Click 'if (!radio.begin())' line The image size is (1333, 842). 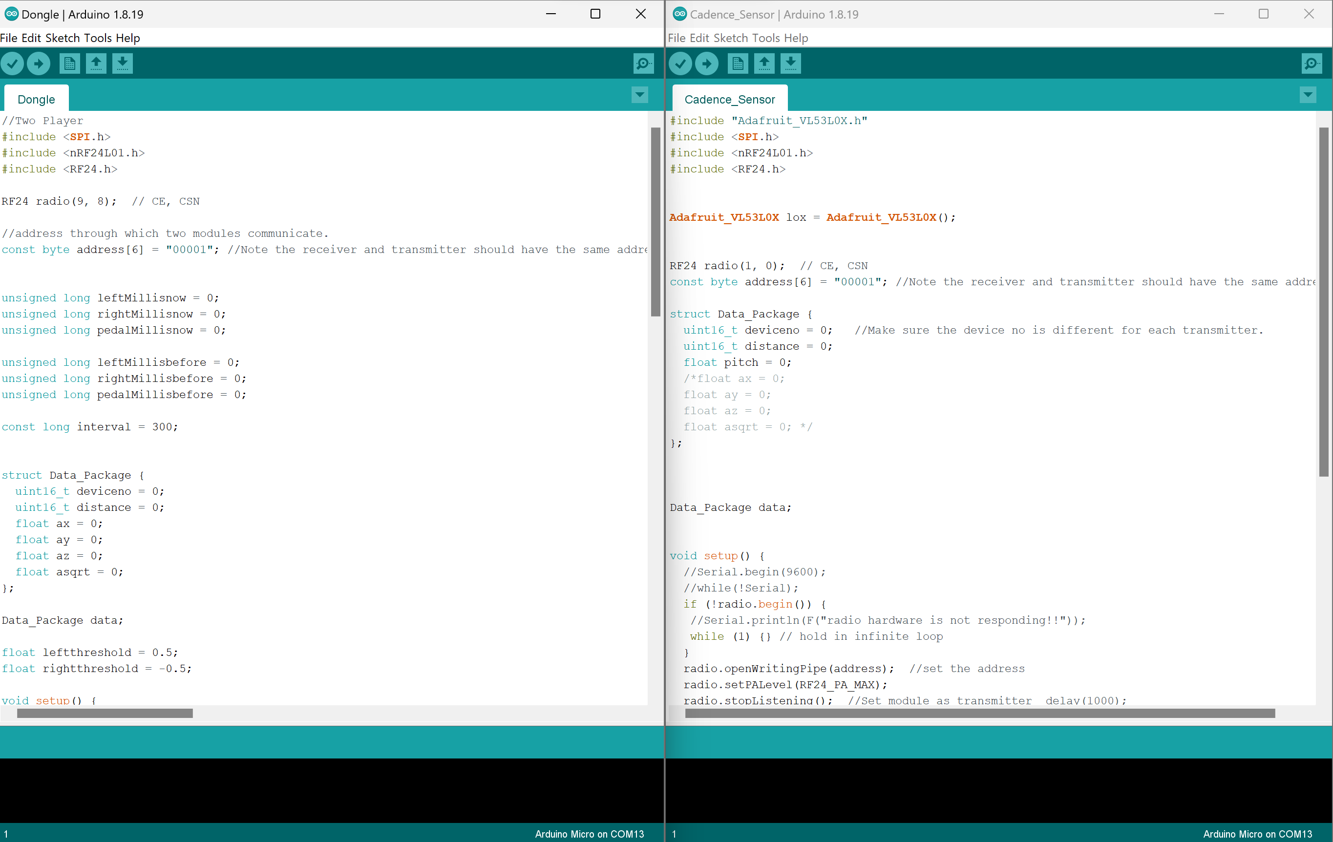(755, 604)
